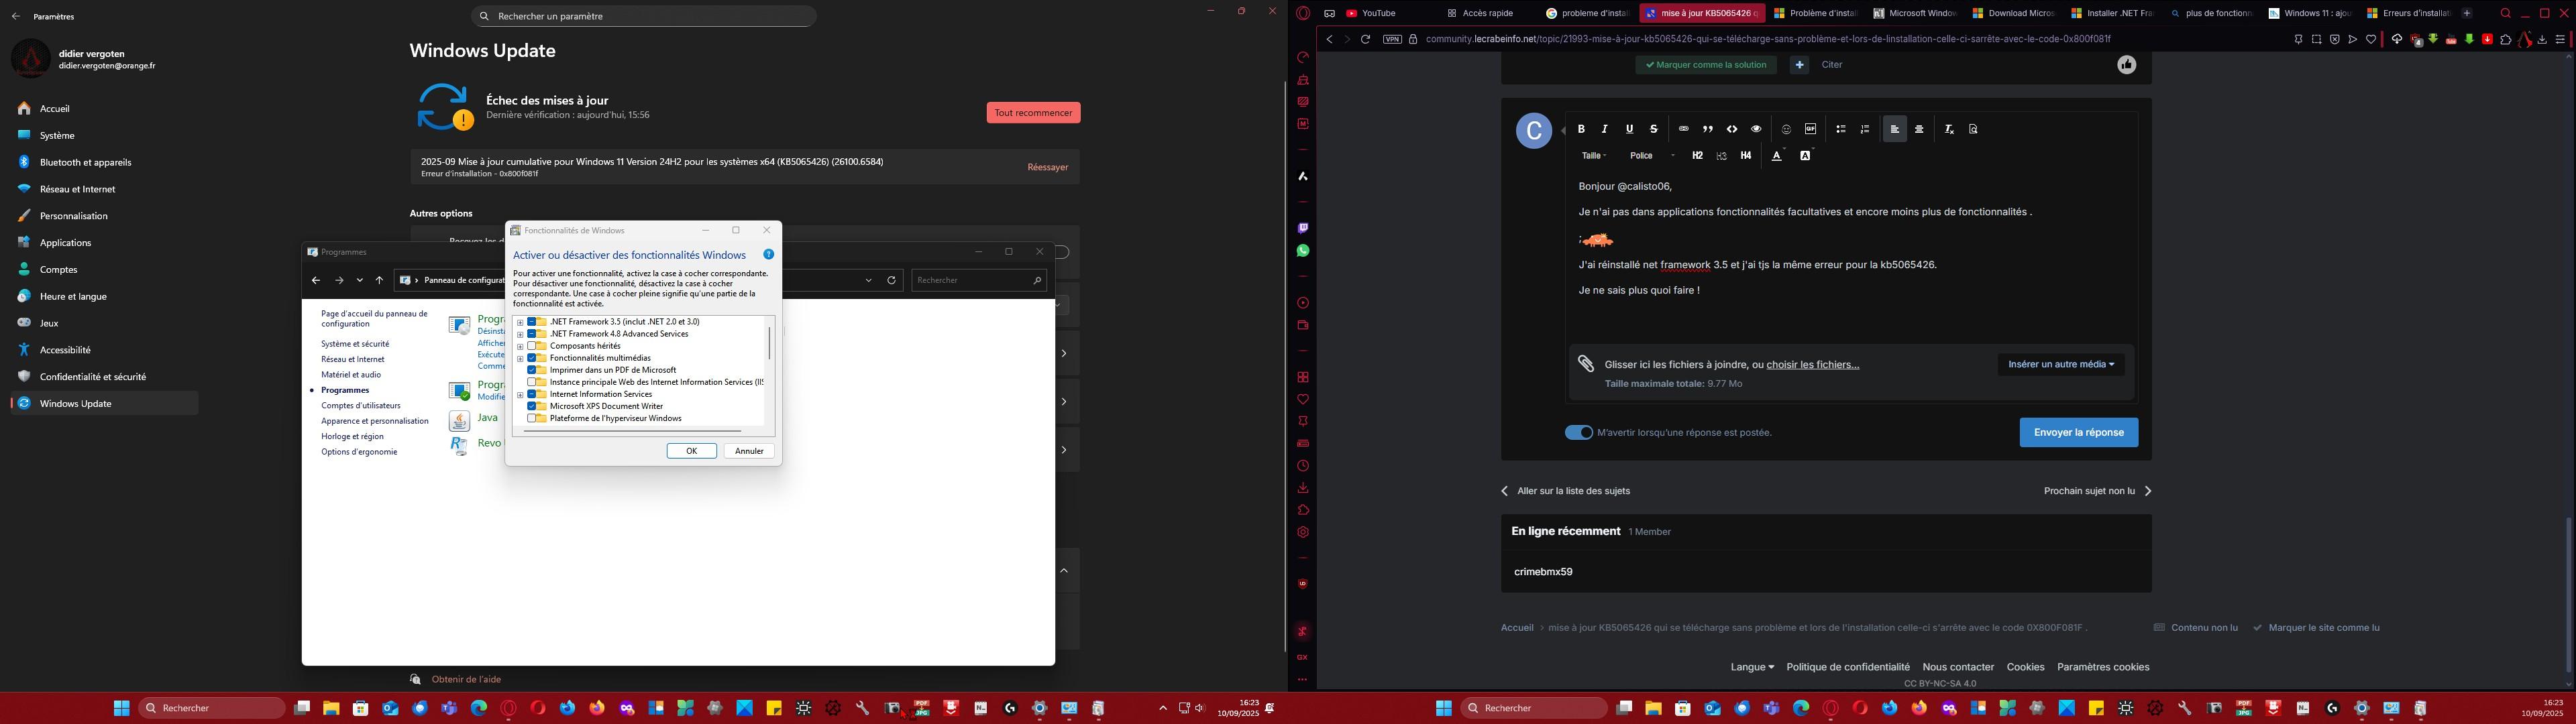
Task: Open the Taille font size dropdown
Action: point(1594,155)
